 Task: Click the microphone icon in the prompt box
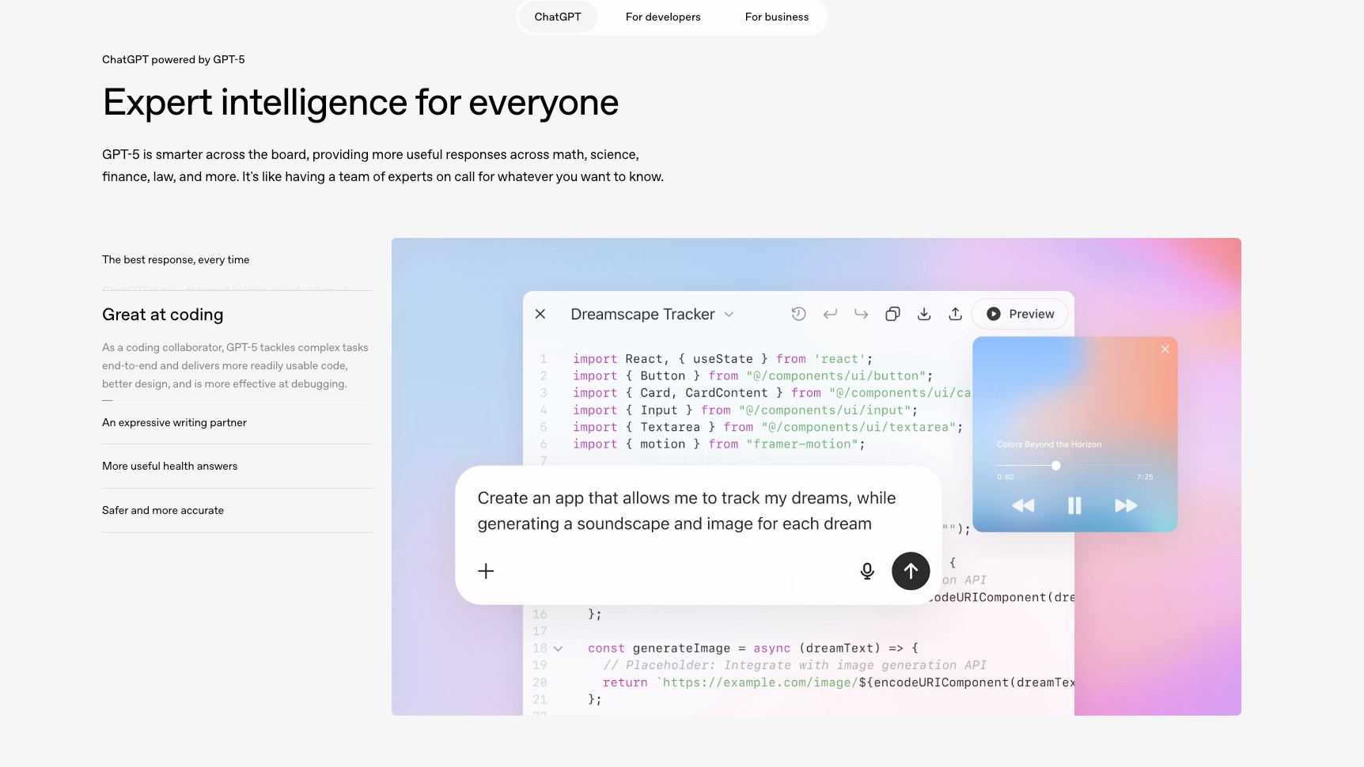(867, 571)
